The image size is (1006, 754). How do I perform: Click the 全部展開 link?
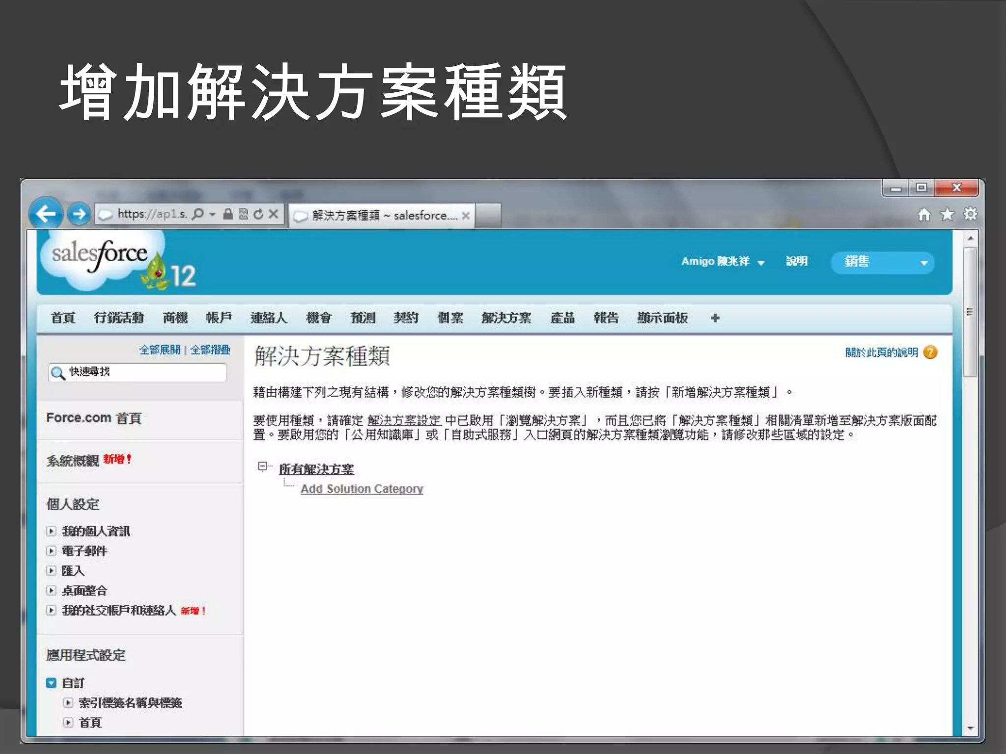160,350
